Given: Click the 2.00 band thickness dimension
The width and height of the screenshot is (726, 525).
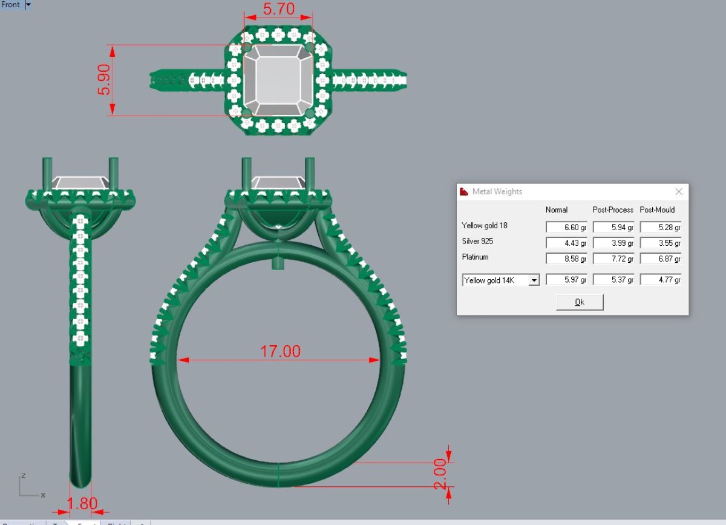Looking at the screenshot, I should click(440, 474).
